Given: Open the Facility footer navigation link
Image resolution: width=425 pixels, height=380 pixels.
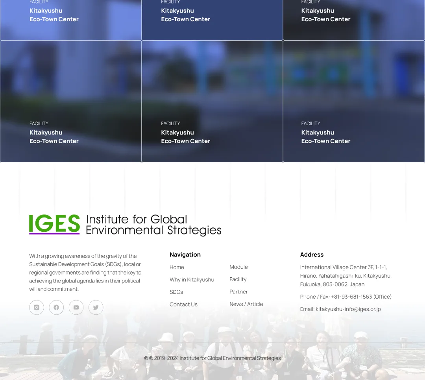Looking at the screenshot, I should click(x=238, y=279).
